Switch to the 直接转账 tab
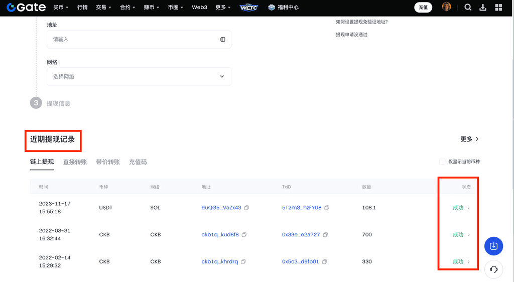The image size is (514, 282). click(x=75, y=162)
